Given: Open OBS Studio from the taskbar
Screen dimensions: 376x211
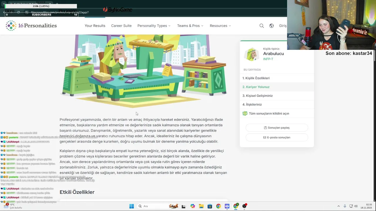Looking at the screenshot, I should (x=244, y=206).
